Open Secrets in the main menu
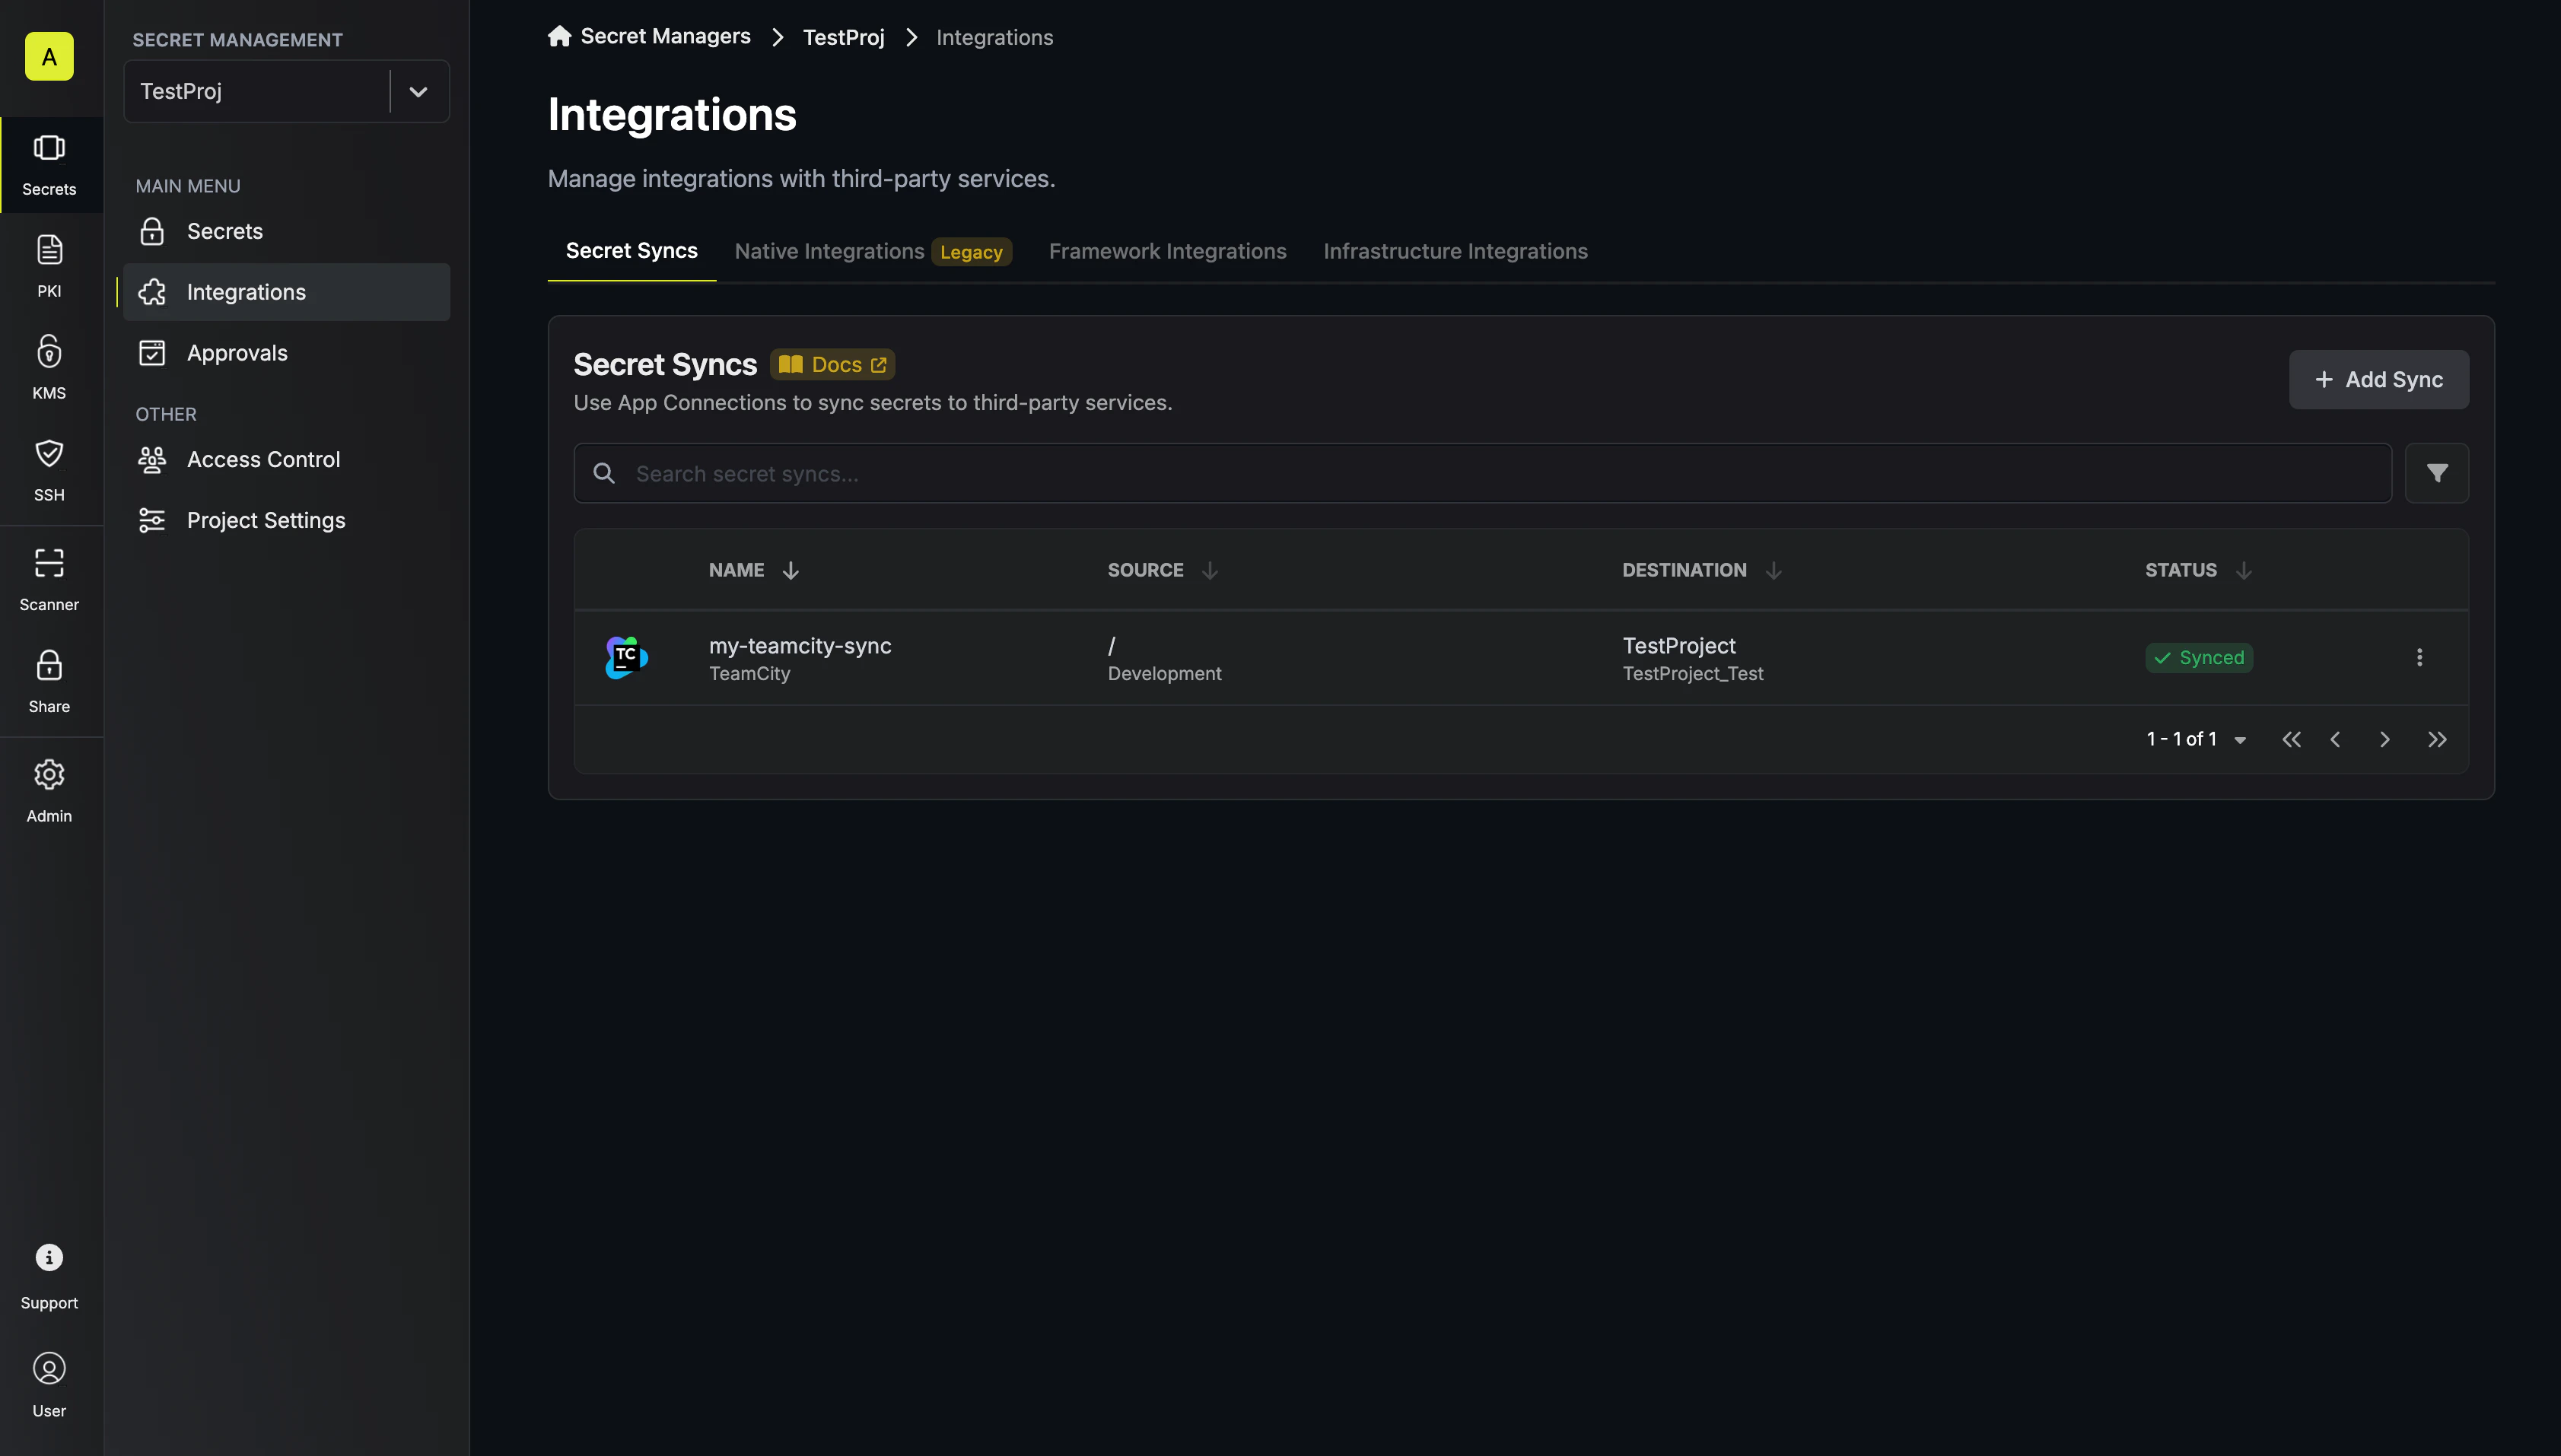The width and height of the screenshot is (2561, 1456). pos(287,231)
